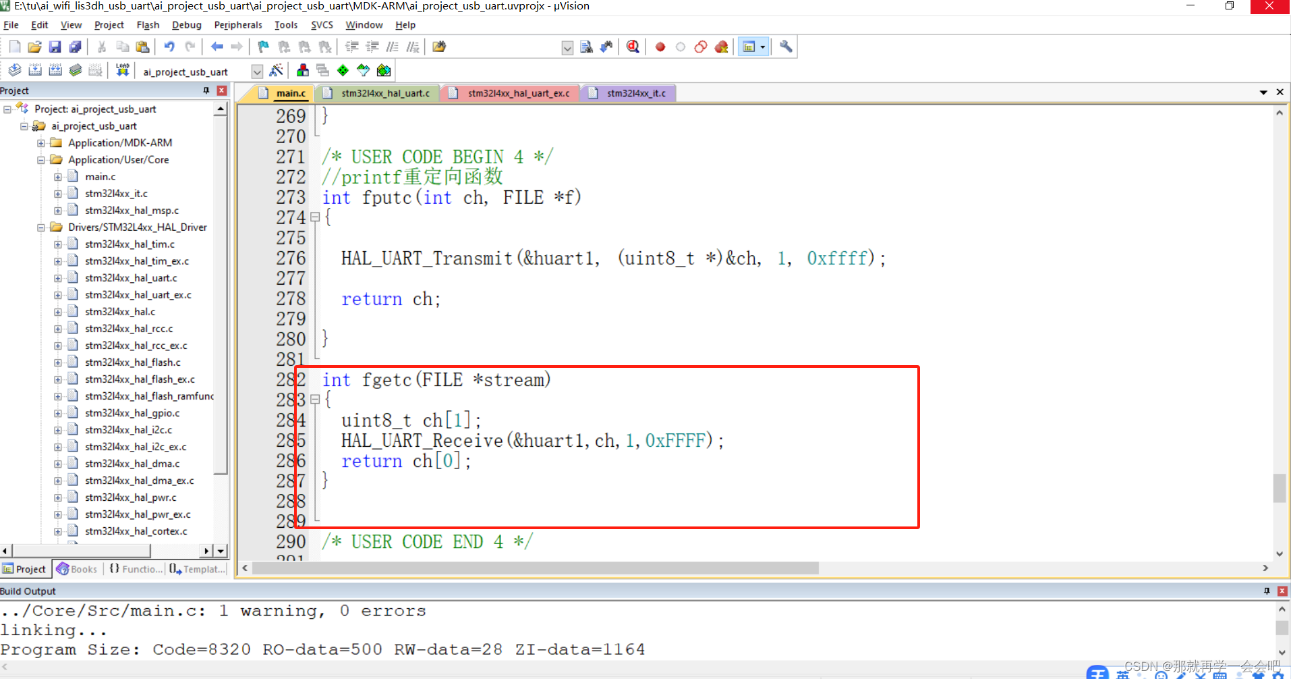
Task: Insert a breakpoint with the red dot icon
Action: pos(660,47)
